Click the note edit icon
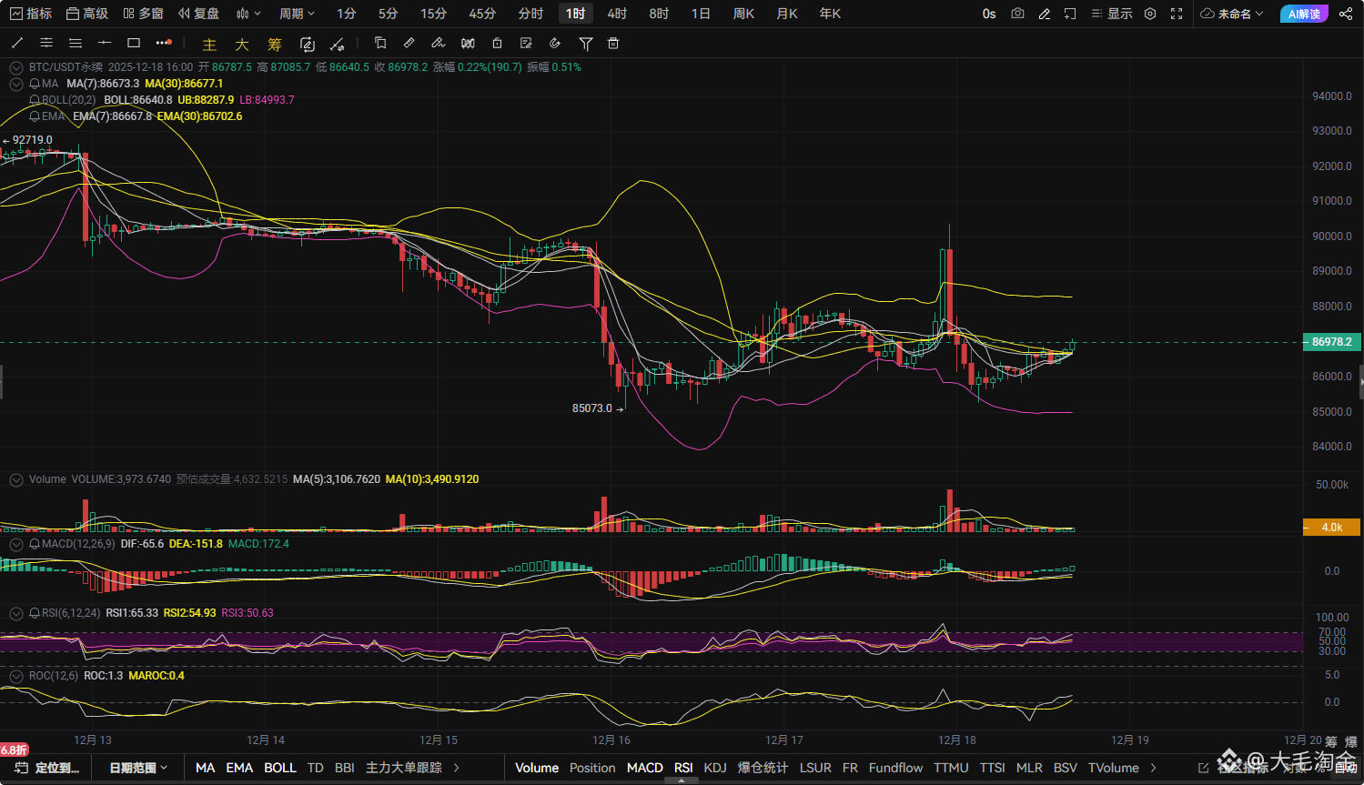The width and height of the screenshot is (1364, 785). [x=526, y=43]
